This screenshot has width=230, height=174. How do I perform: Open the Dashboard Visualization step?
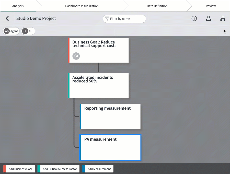(82, 6)
